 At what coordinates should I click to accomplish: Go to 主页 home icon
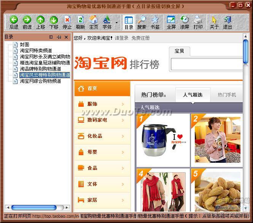coord(94,19)
